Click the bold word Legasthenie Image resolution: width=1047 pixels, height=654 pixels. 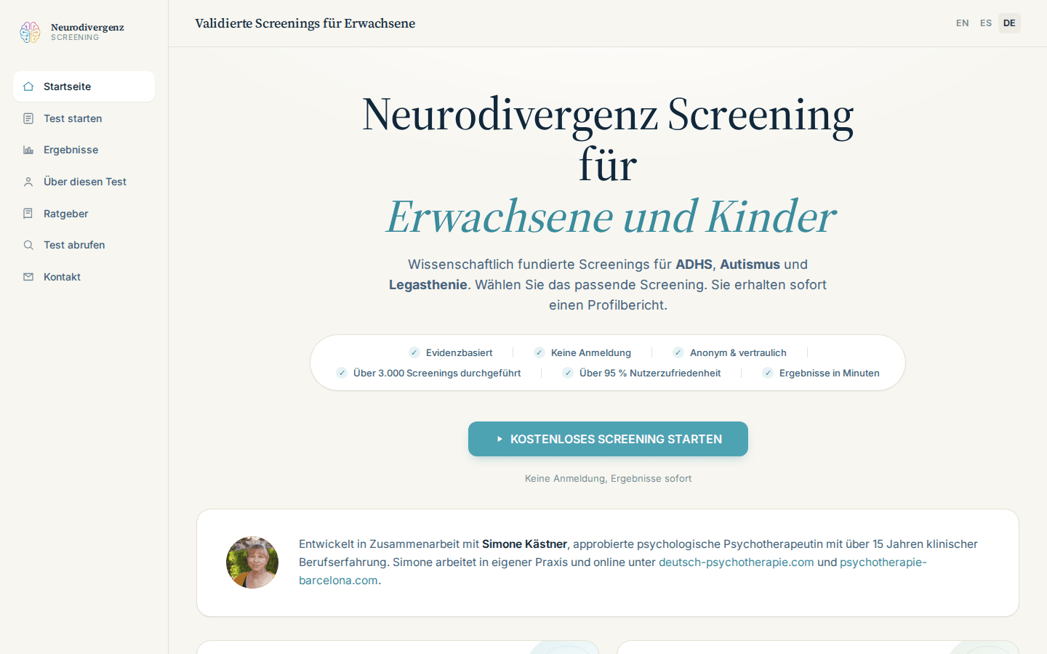click(x=428, y=285)
